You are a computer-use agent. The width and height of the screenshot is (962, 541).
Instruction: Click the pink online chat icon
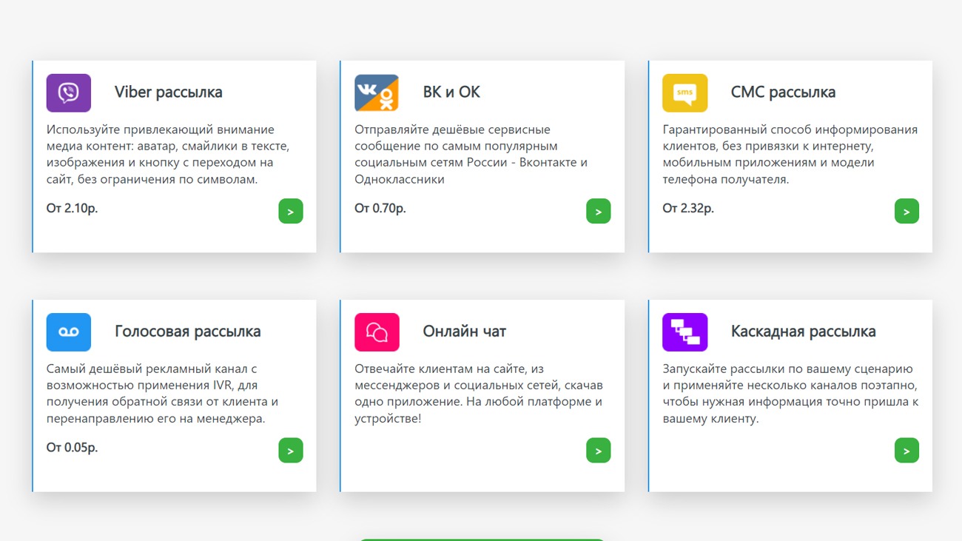[377, 332]
